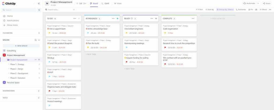This screenshot has width=274, height=110.
Task: Select Everything in sidebar
Action: pos(11,51)
